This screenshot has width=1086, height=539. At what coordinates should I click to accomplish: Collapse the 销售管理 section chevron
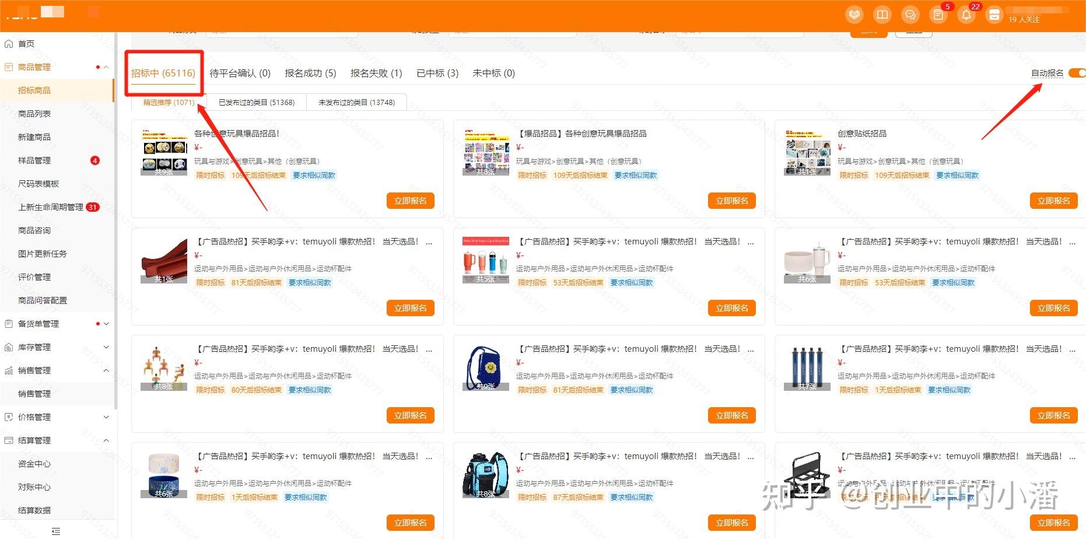coord(106,370)
